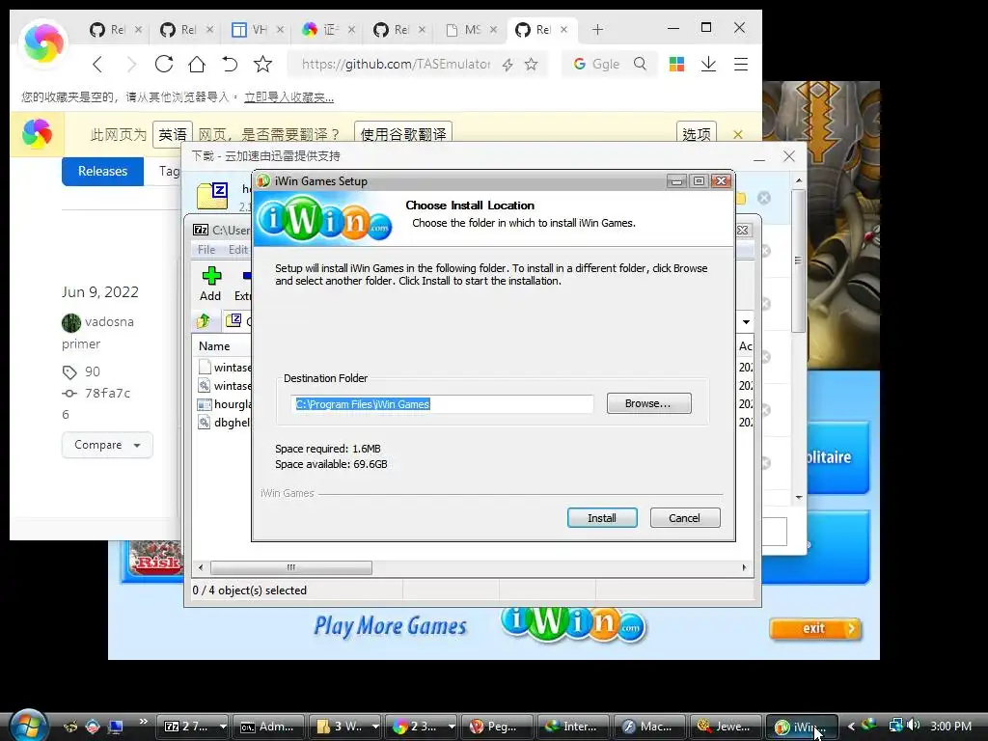Select the hourgla file row in 7-Zip
Viewport: 988px width, 741px height.
[x=224, y=404]
